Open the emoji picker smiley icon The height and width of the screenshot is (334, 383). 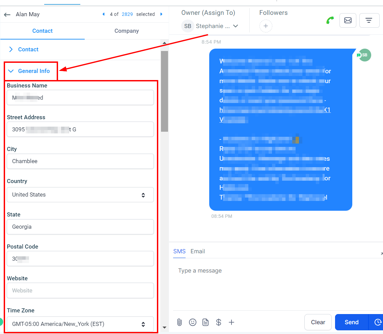pos(192,322)
